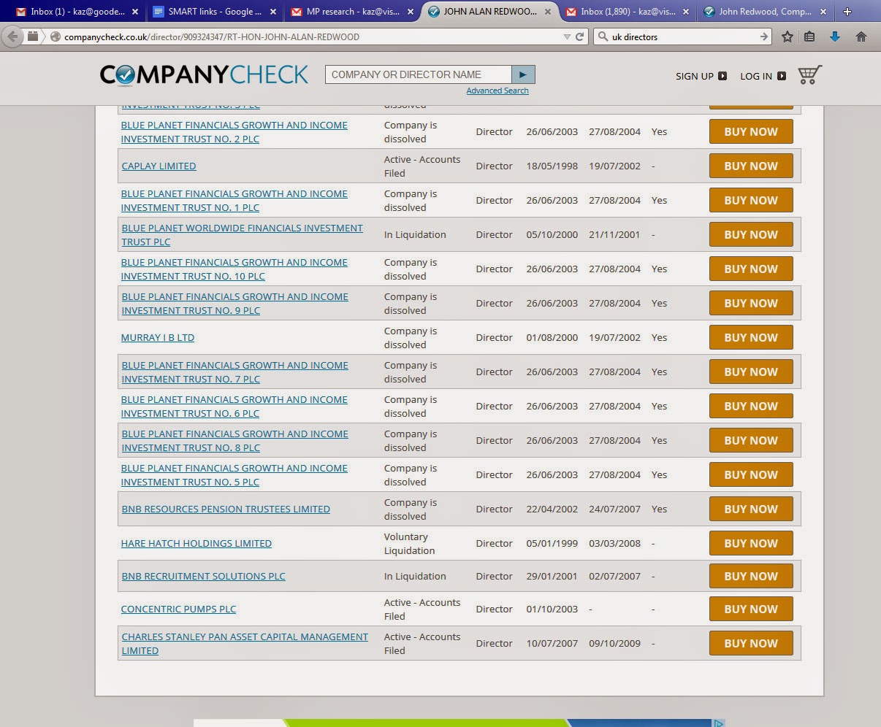
Task: Close the MP research tab
Action: click(411, 12)
